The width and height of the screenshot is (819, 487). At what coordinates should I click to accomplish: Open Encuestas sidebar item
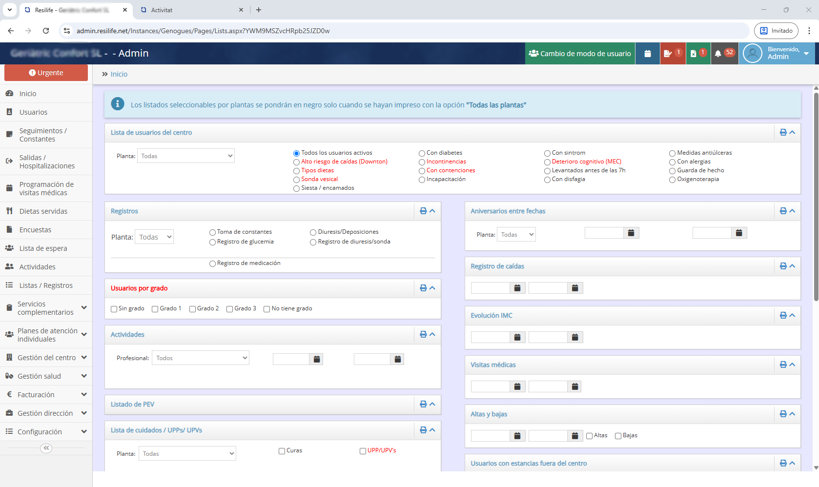pos(46,230)
